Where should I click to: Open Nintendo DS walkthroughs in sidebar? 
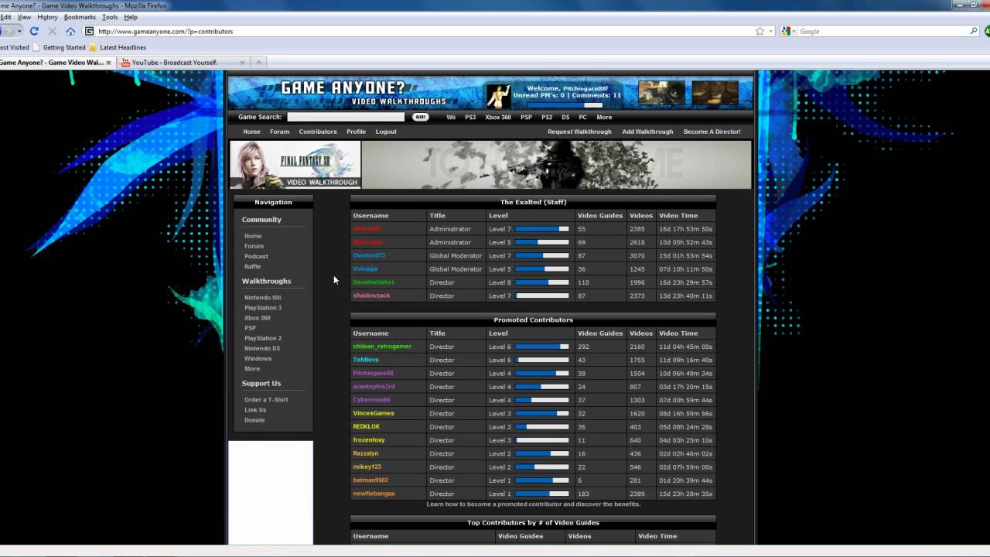tap(262, 348)
